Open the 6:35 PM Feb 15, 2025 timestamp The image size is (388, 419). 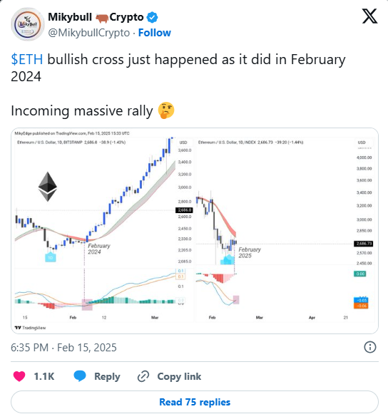click(63, 348)
